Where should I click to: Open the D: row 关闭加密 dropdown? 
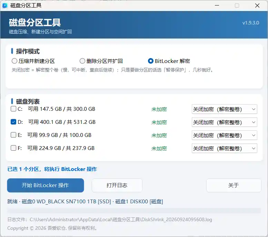coord(225,122)
